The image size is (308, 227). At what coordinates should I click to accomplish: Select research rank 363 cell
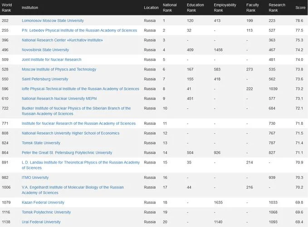[272, 40]
